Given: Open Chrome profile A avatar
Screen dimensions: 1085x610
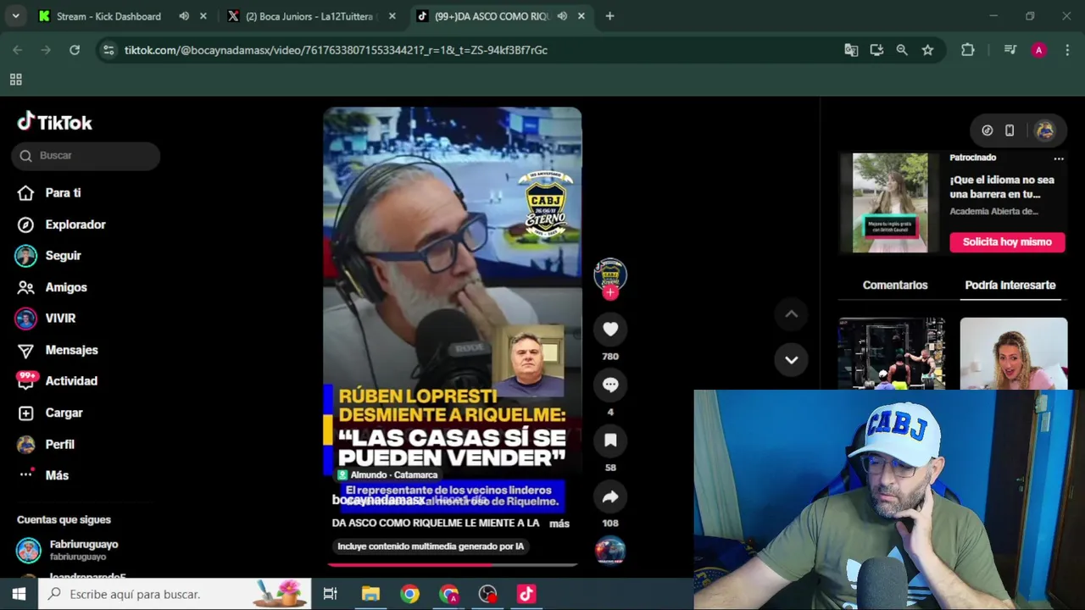Looking at the screenshot, I should pyautogui.click(x=1038, y=50).
